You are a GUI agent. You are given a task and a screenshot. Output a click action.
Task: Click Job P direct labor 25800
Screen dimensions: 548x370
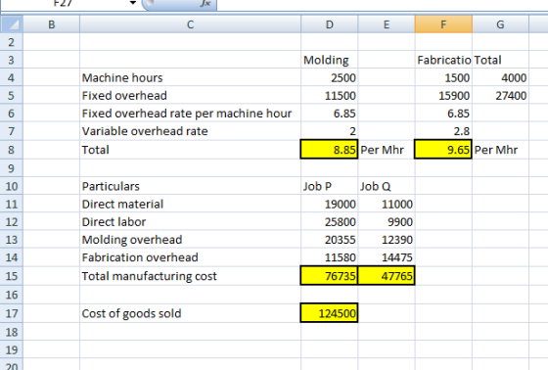pyautogui.click(x=329, y=222)
